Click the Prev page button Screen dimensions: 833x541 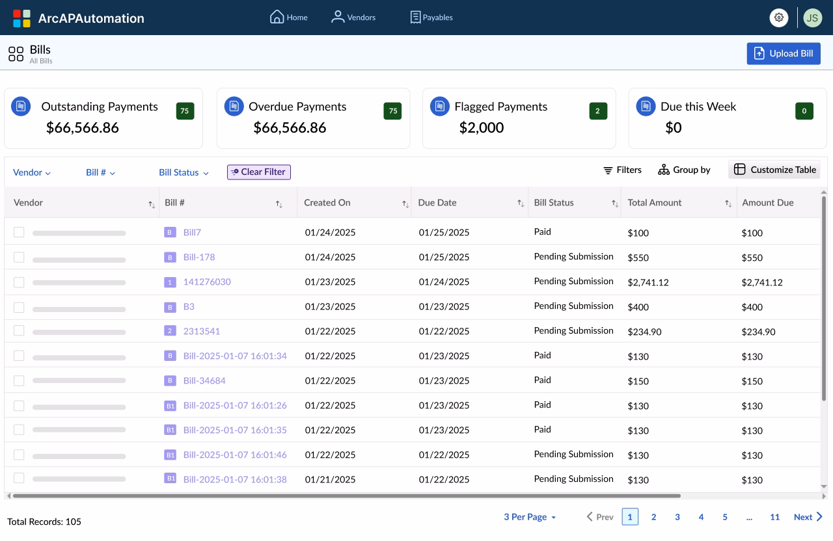(600, 517)
